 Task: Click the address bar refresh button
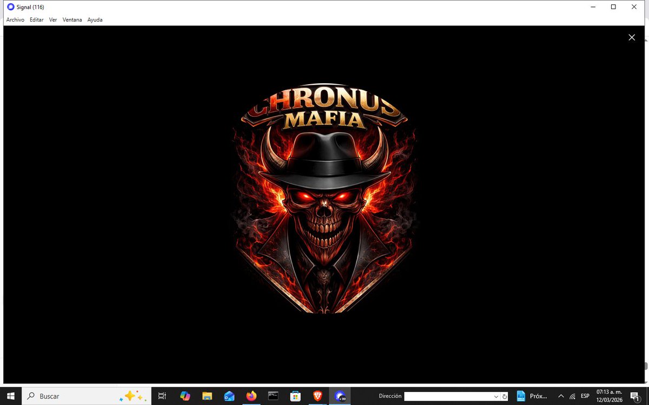click(505, 396)
